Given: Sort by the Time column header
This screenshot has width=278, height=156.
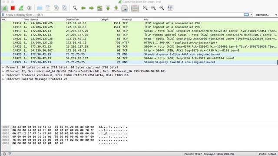Looking at the screenshot, I should pyautogui.click(x=26, y=19).
